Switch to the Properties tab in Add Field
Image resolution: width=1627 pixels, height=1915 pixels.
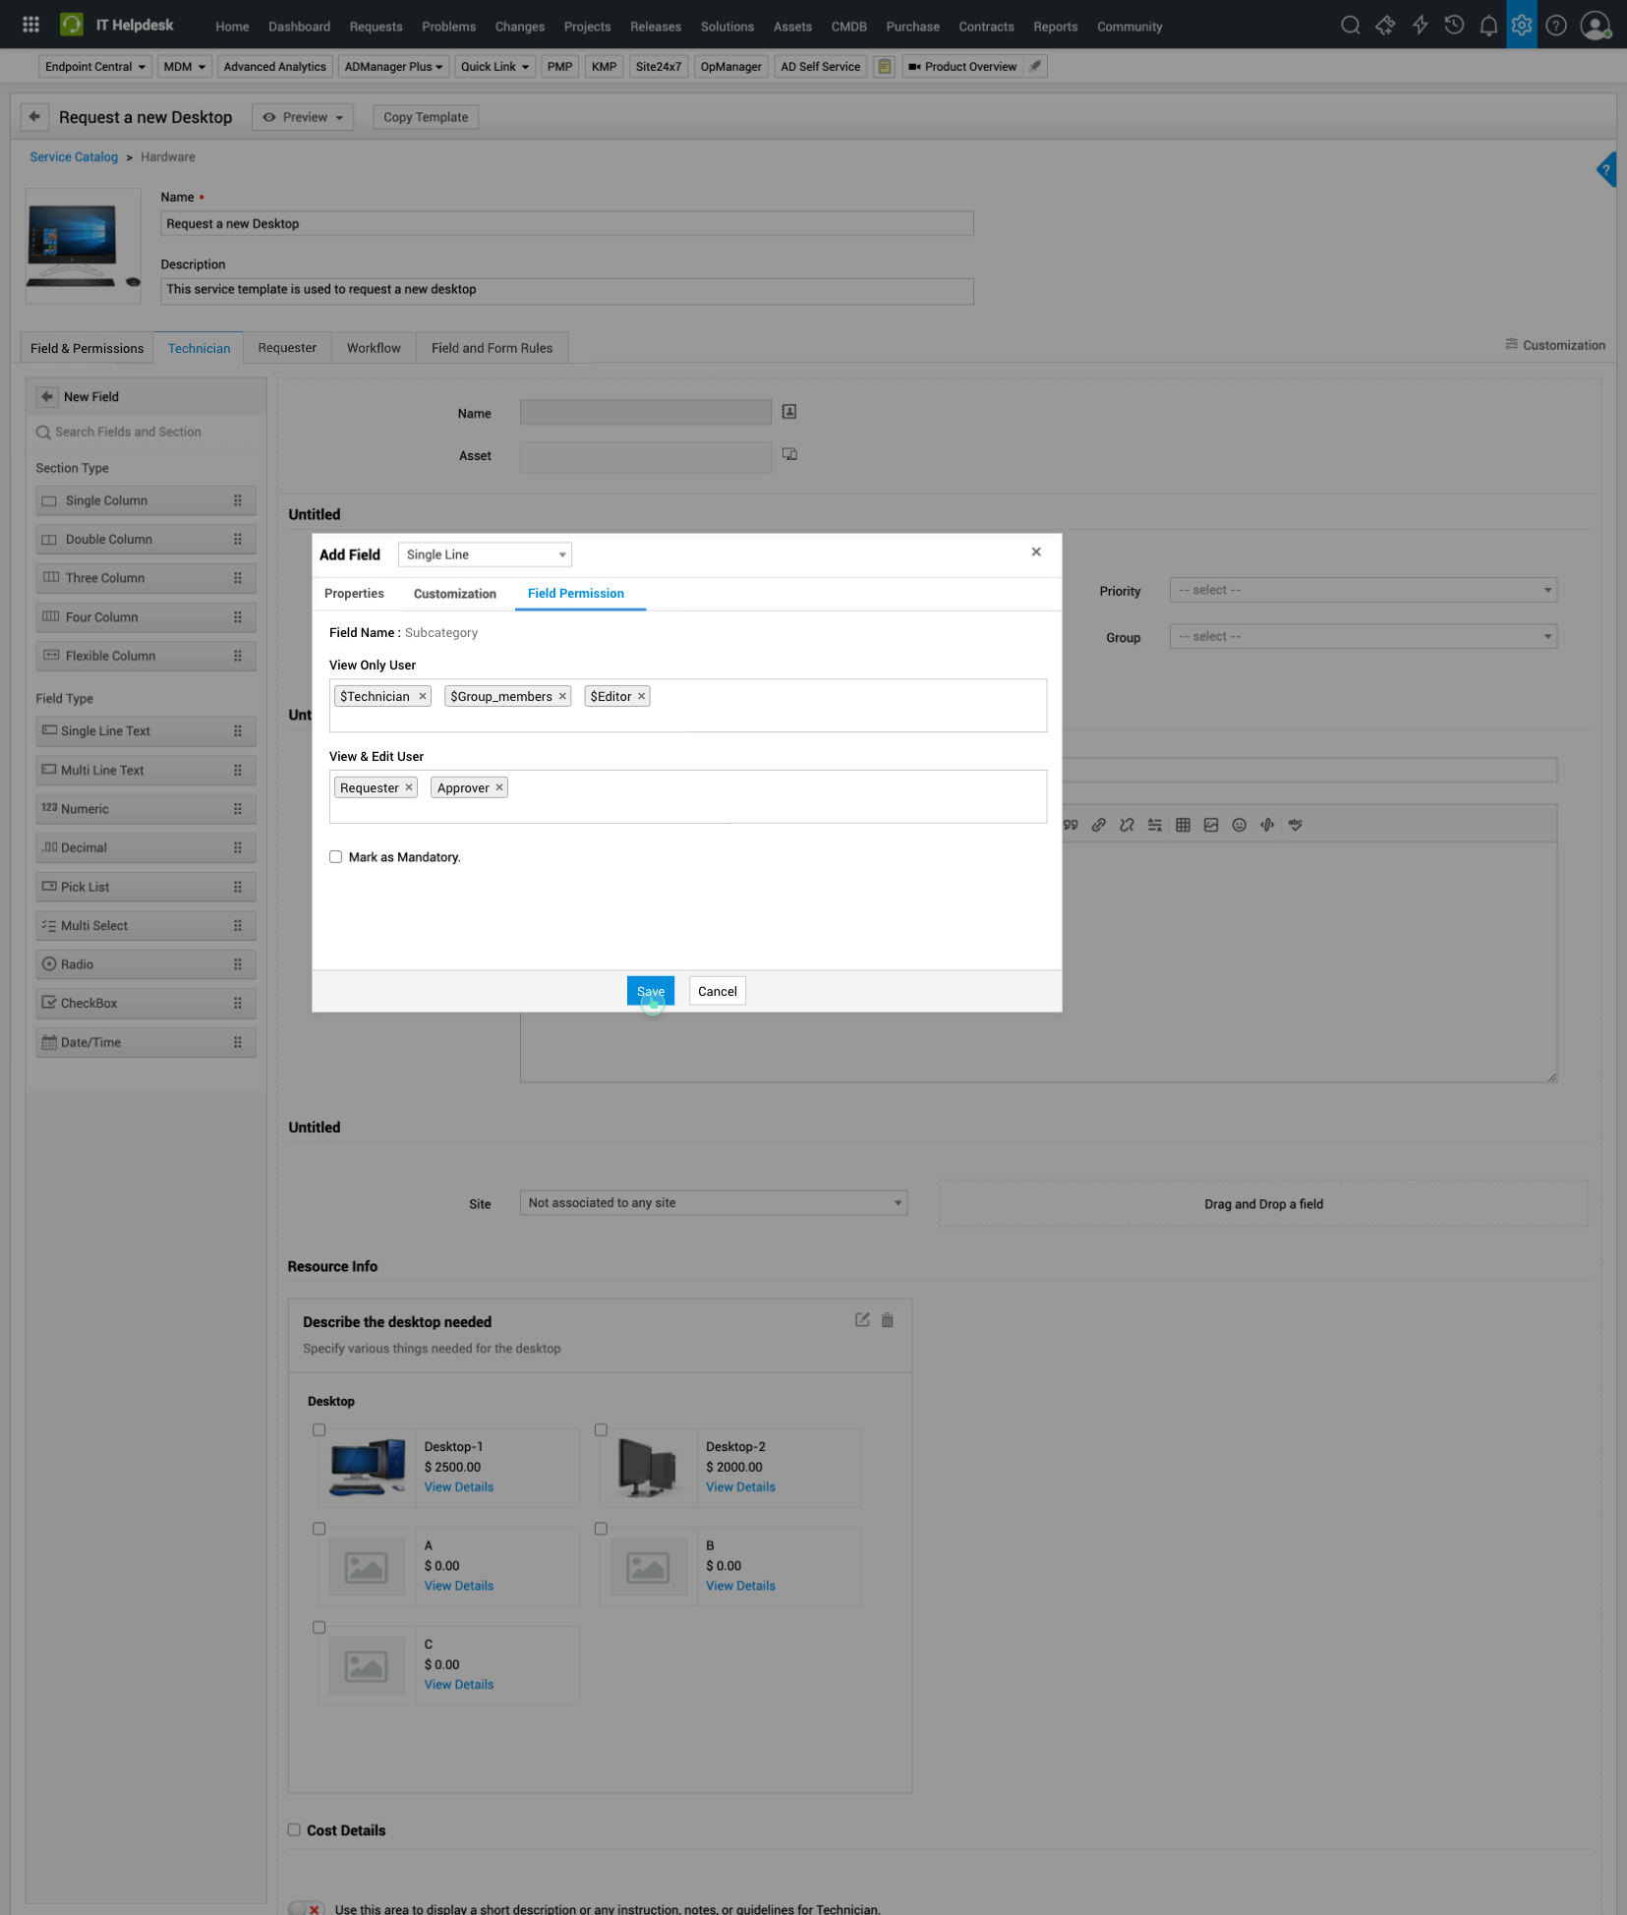coord(354,594)
